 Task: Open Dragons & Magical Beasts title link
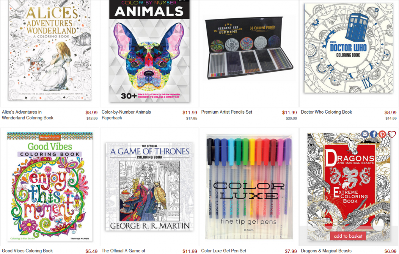(x=326, y=251)
